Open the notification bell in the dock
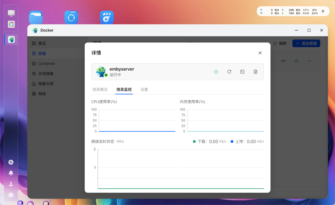 click(x=11, y=173)
